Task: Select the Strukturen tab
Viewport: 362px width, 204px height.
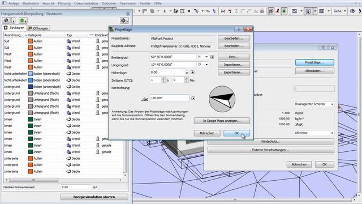Action: pos(14,28)
